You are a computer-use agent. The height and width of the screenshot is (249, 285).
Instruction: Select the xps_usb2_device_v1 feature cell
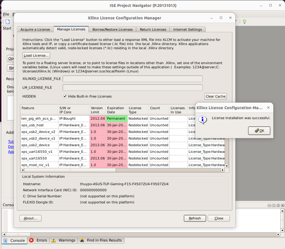tap(39, 139)
